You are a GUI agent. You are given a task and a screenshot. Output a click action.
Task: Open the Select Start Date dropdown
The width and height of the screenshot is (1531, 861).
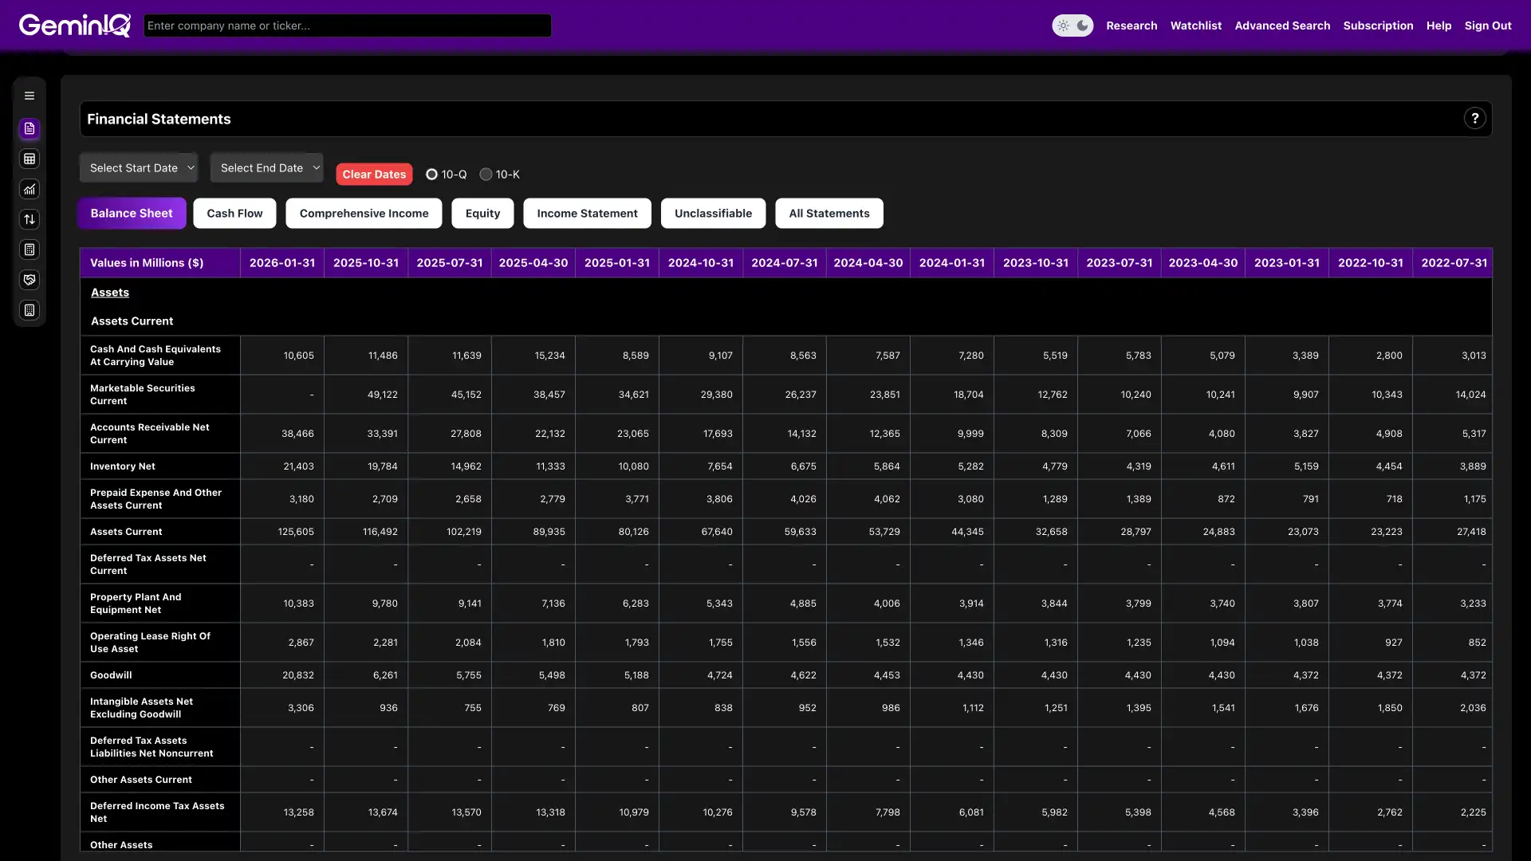[x=140, y=168]
